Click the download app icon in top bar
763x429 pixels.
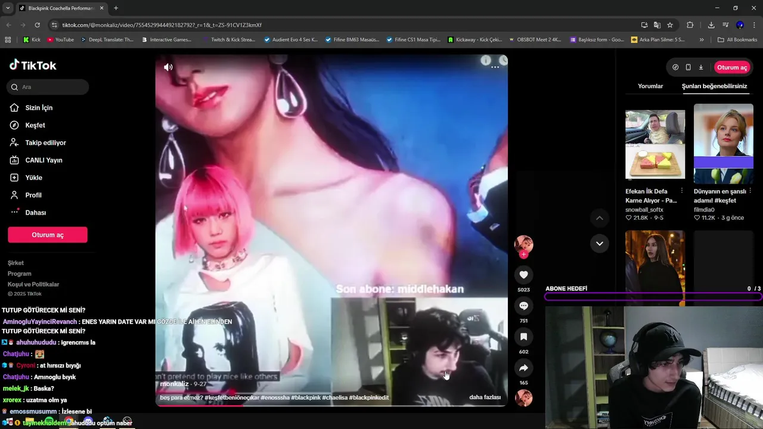(x=701, y=67)
